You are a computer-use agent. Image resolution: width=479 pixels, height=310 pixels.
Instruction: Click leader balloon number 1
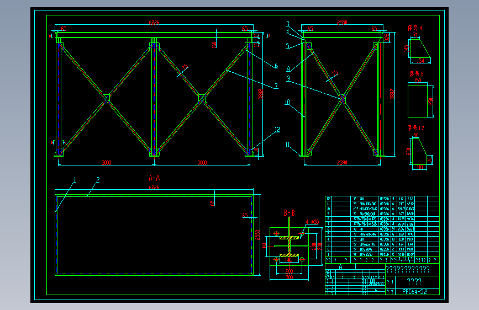point(75,180)
